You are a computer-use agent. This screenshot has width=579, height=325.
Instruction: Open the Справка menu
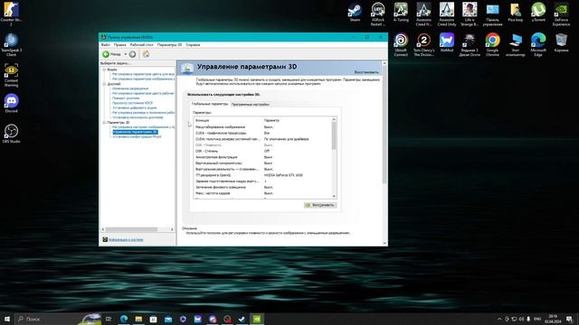point(193,44)
